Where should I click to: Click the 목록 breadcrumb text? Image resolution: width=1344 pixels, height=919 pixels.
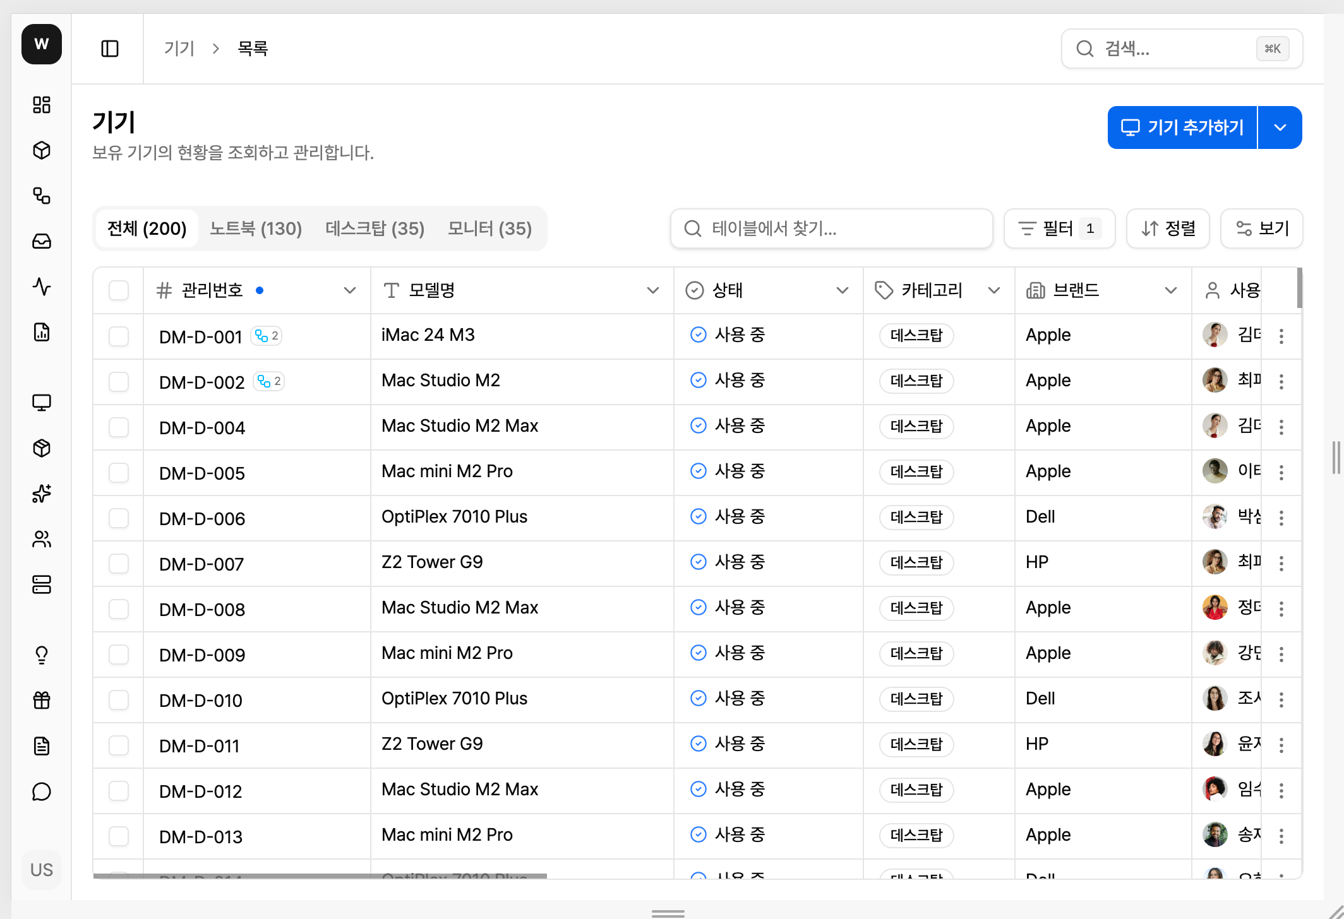pyautogui.click(x=253, y=49)
